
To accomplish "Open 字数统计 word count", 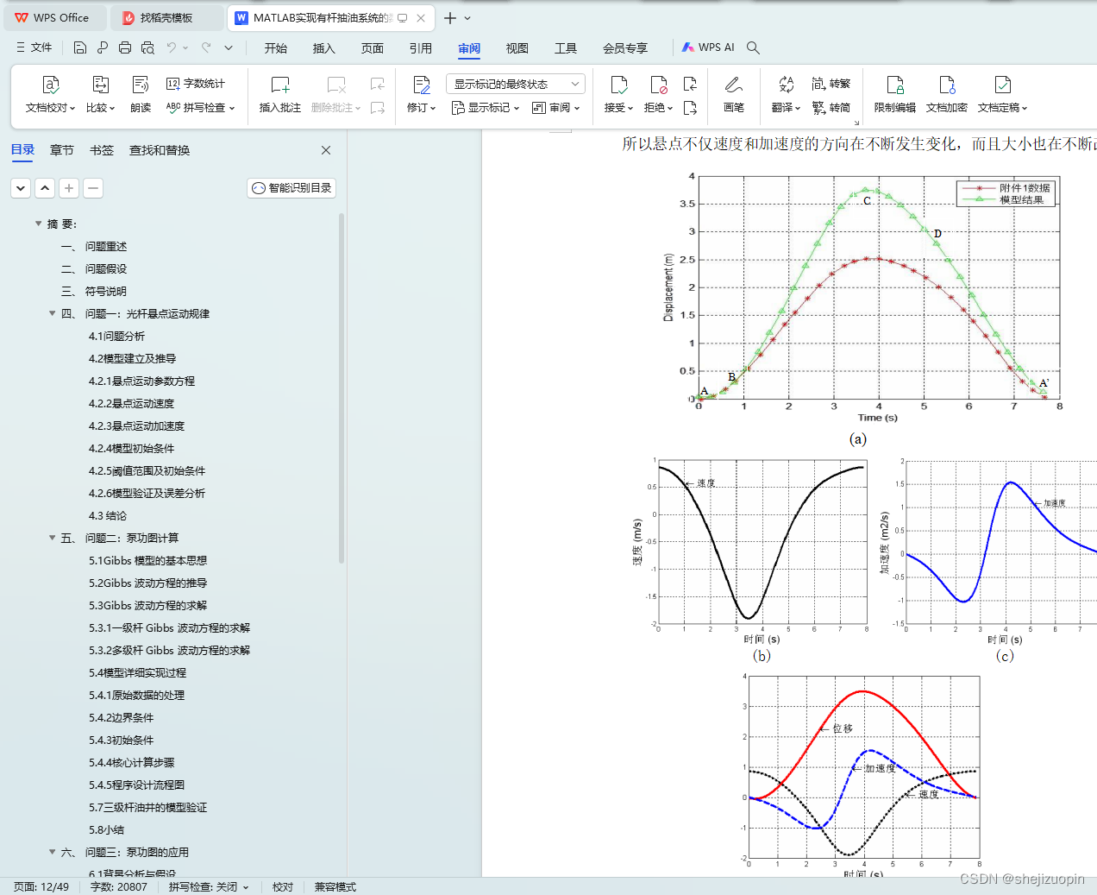I will point(196,84).
